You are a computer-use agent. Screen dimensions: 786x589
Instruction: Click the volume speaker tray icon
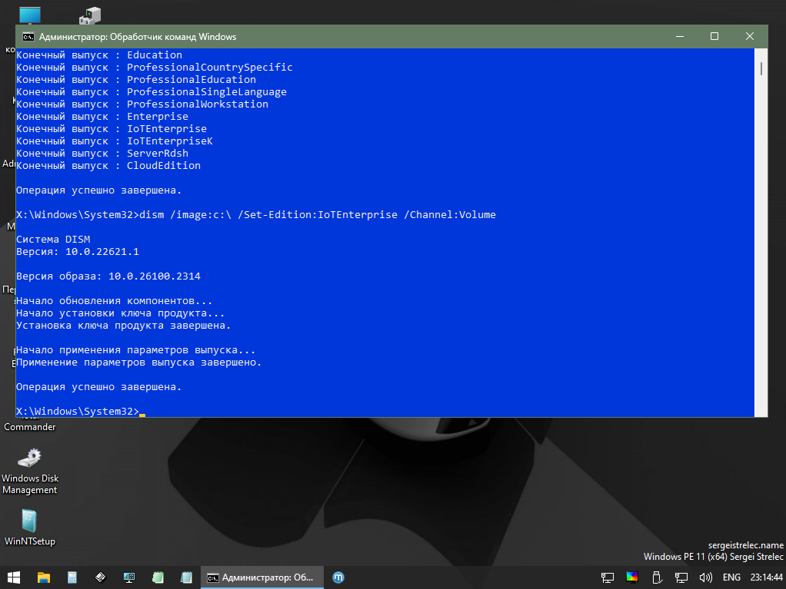(705, 577)
